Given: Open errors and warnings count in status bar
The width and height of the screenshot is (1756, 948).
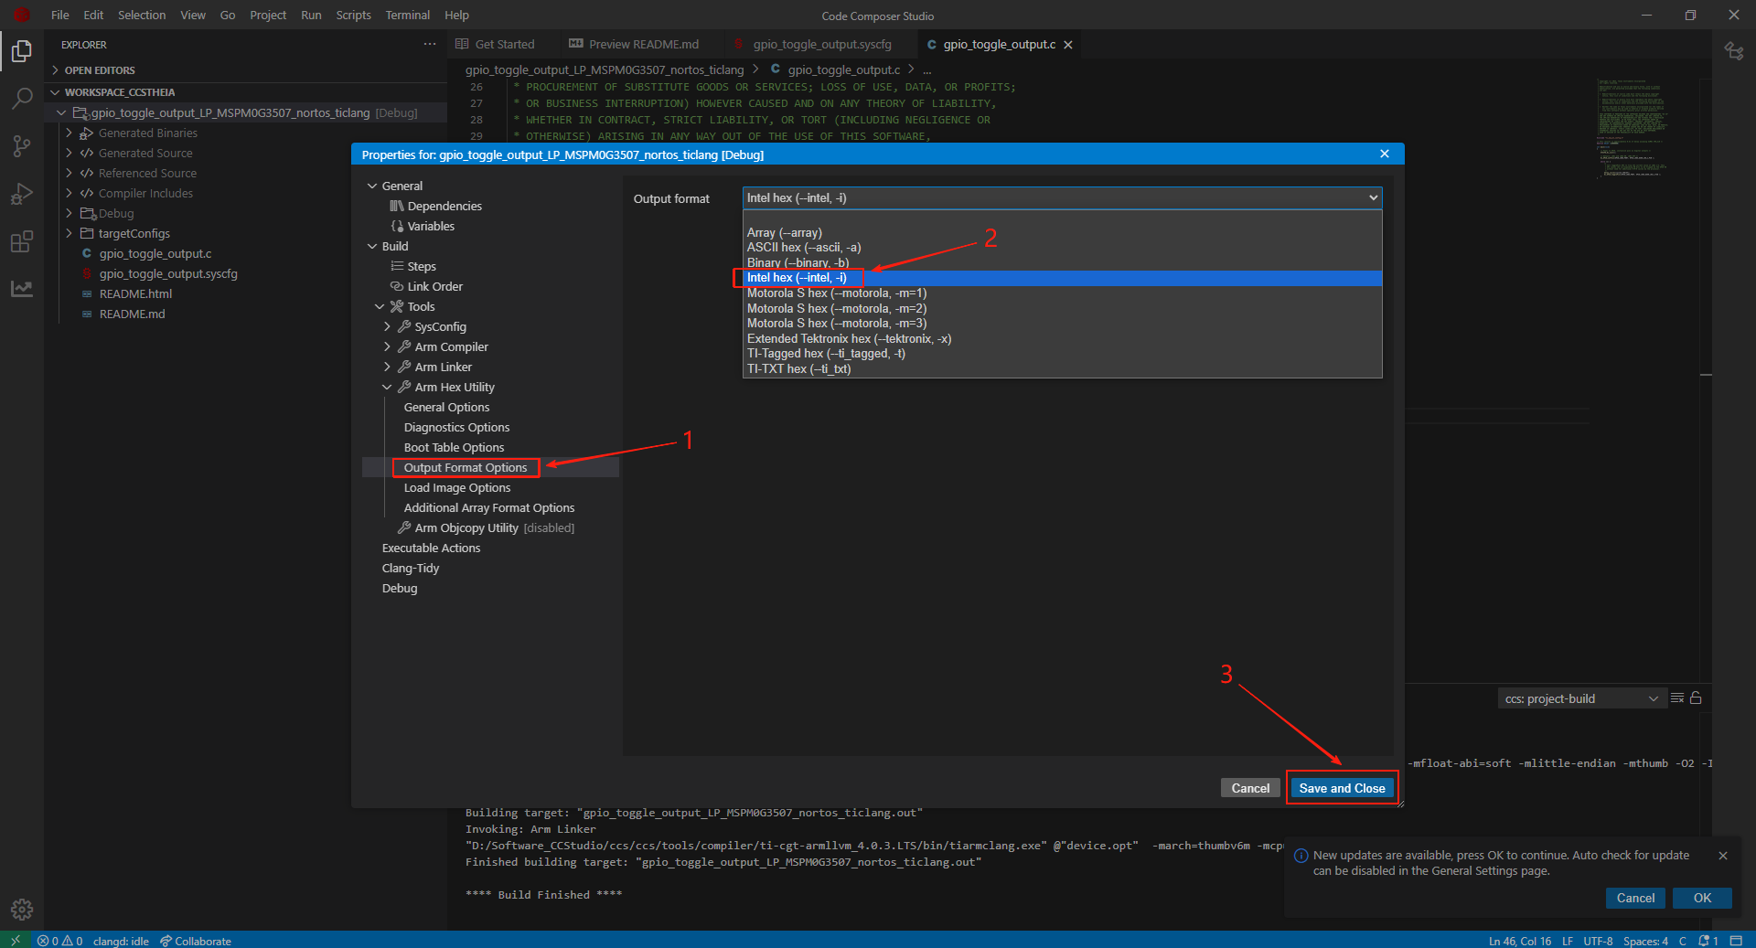Looking at the screenshot, I should (60, 941).
